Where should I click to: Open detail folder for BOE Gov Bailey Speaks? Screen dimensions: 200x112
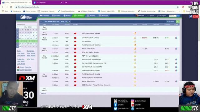[x=135, y=52]
